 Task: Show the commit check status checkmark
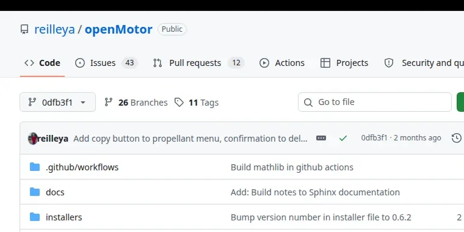tap(343, 138)
